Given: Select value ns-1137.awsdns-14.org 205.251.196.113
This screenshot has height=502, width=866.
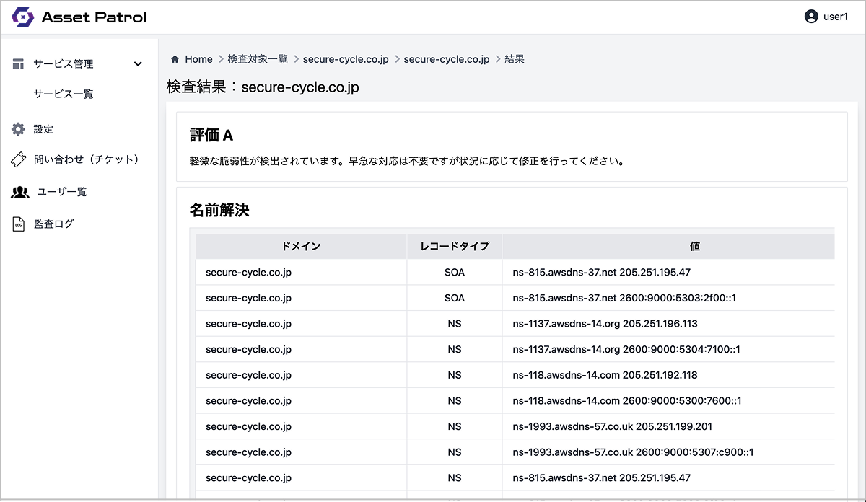Looking at the screenshot, I should 605,324.
